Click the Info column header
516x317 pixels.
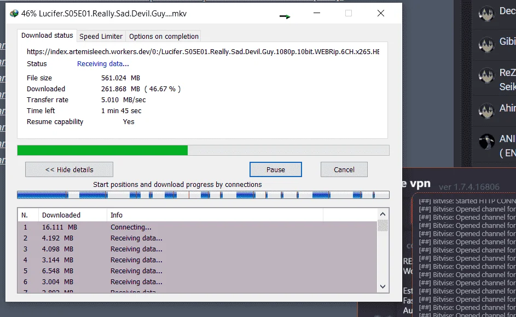(215, 215)
